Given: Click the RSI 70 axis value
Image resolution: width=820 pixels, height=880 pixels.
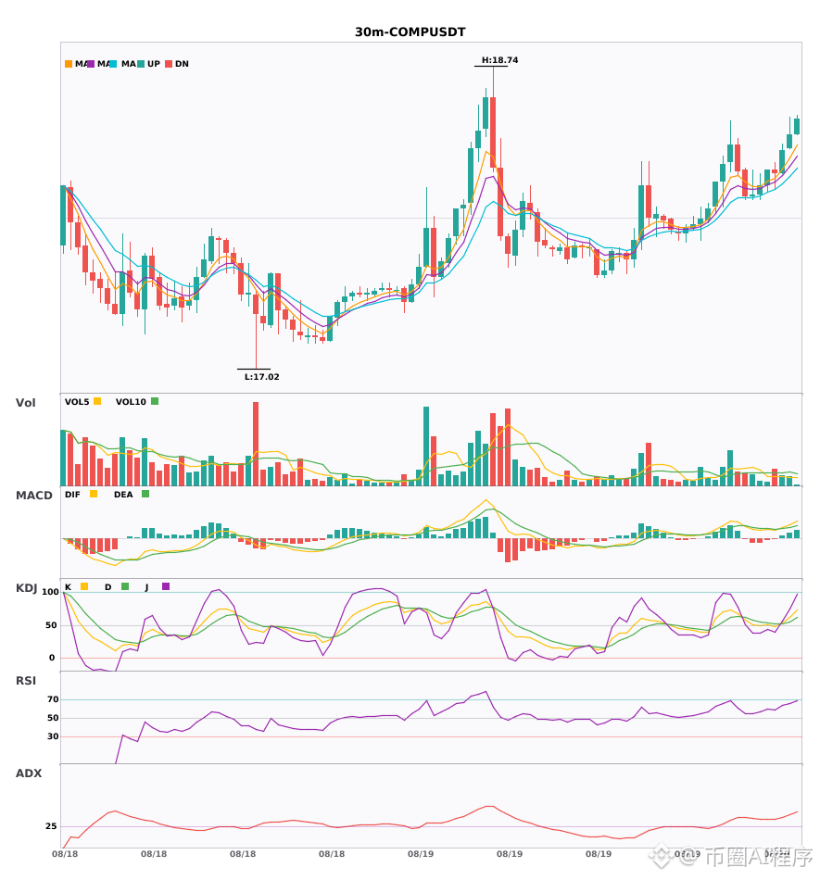Looking at the screenshot, I should click(54, 699).
